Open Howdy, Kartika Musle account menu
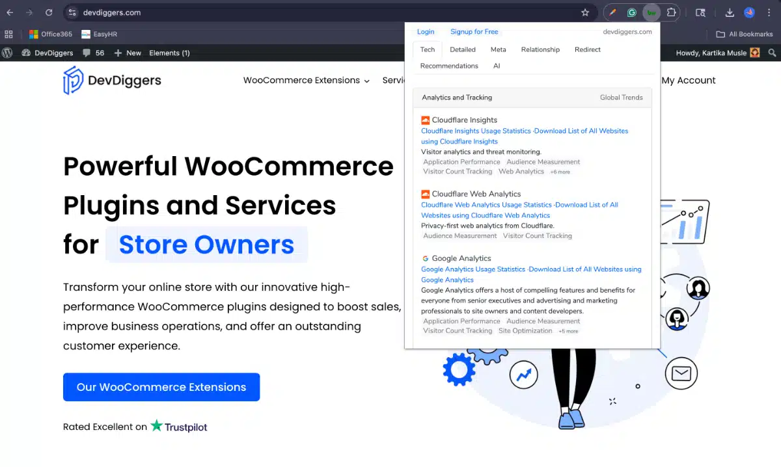The width and height of the screenshot is (781, 467). pos(718,53)
